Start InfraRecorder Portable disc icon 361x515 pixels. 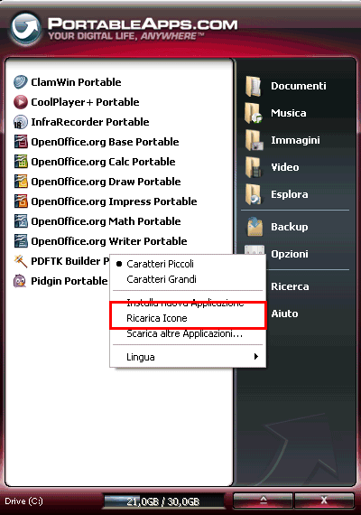pyautogui.click(x=21, y=122)
